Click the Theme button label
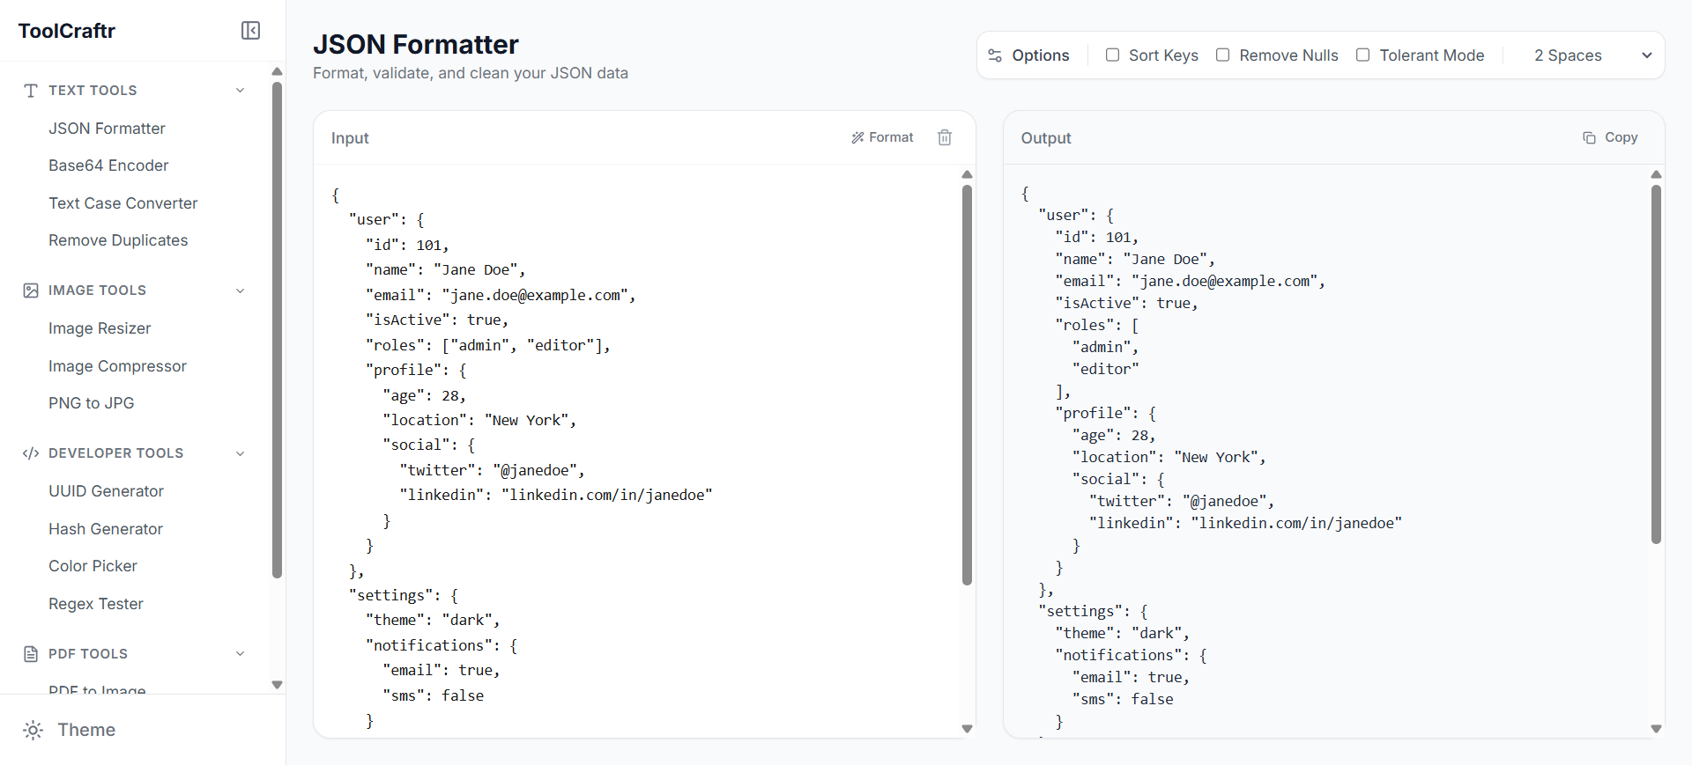Screen dimensions: 1692x765 (86, 730)
